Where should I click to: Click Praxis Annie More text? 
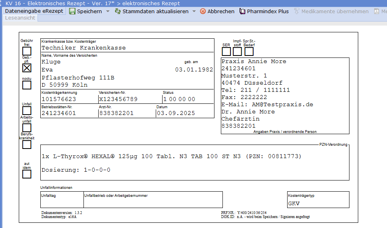(254, 61)
